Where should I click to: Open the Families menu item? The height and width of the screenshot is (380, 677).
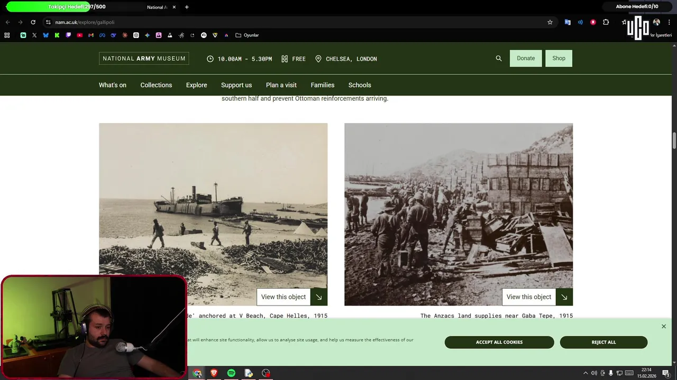tap(323, 85)
